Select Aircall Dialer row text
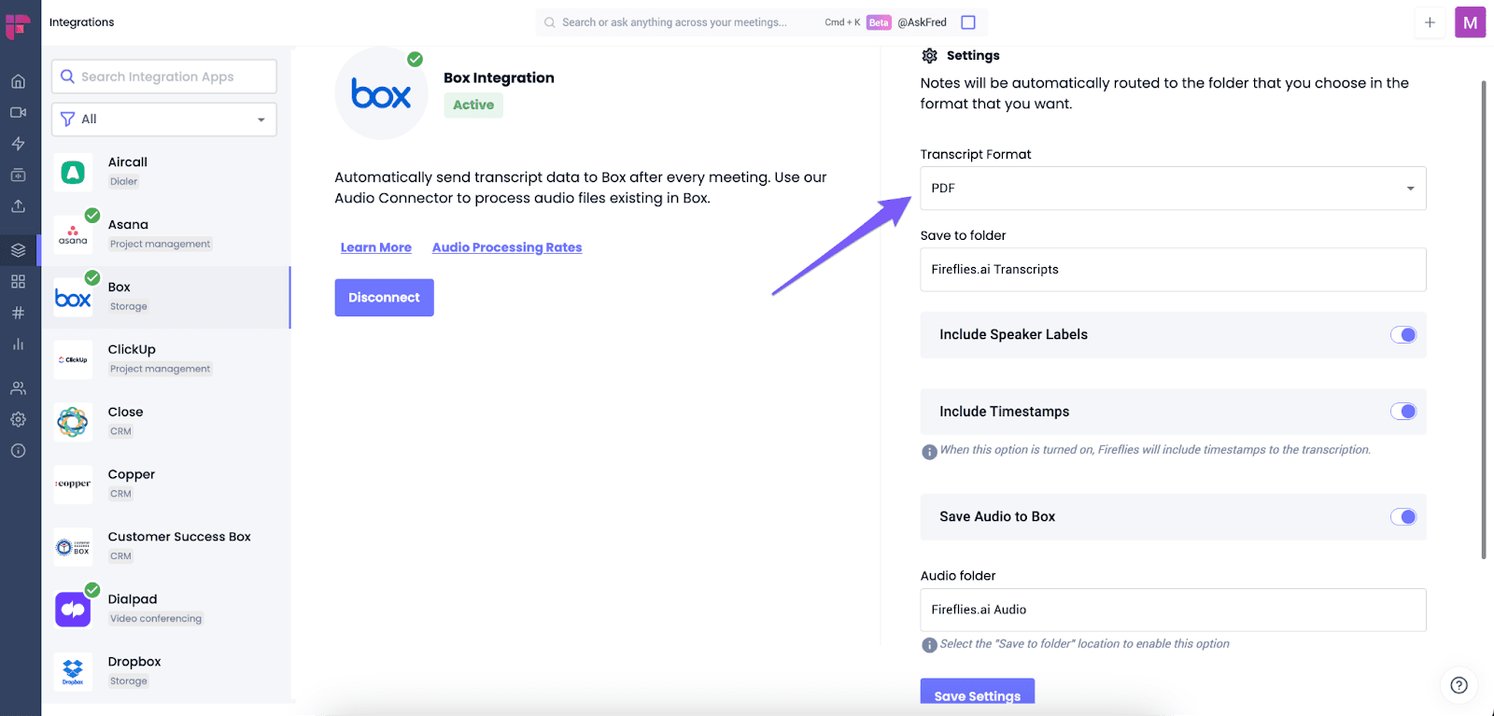 (128, 172)
